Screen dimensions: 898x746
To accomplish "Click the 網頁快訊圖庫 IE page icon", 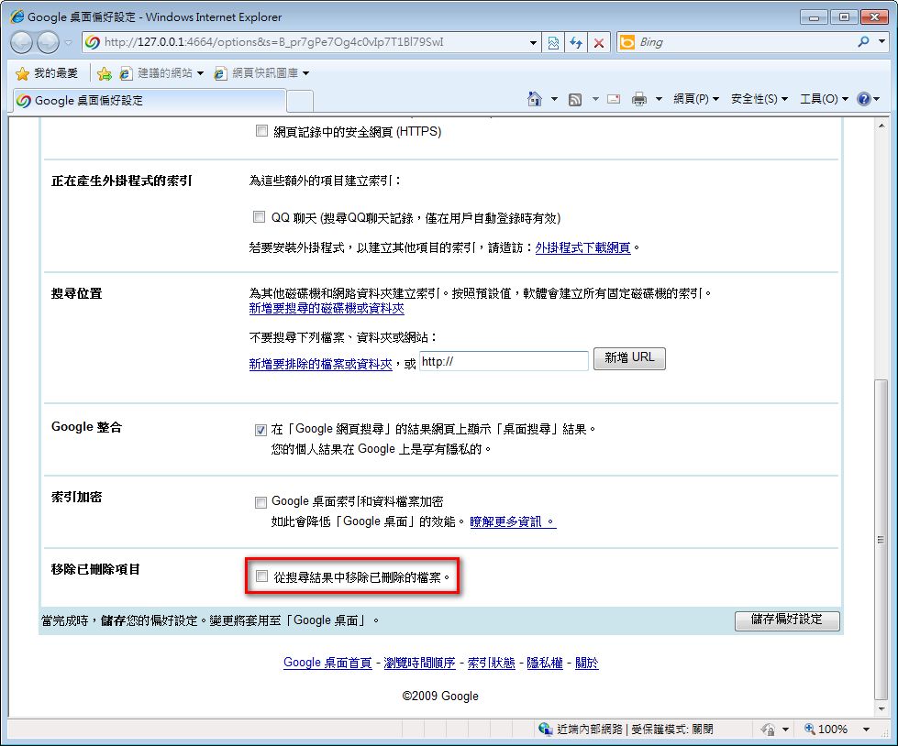I will point(220,73).
